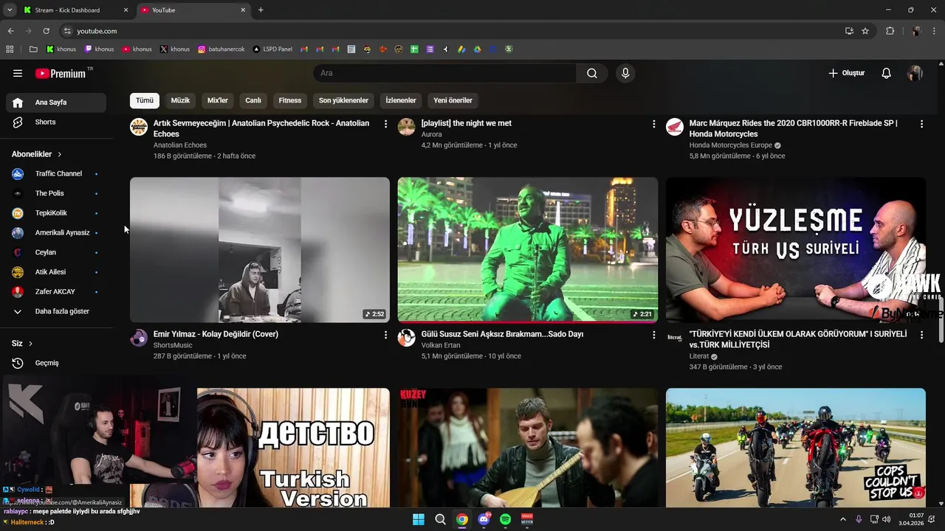Open Amerikalı Aynasız subscription link

[x=56, y=233]
